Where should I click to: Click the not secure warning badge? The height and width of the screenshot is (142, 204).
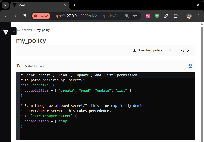click(x=41, y=16)
